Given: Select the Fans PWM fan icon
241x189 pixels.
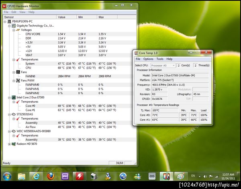Looking at the screenshot, I should pyautogui.click(x=18, y=81).
